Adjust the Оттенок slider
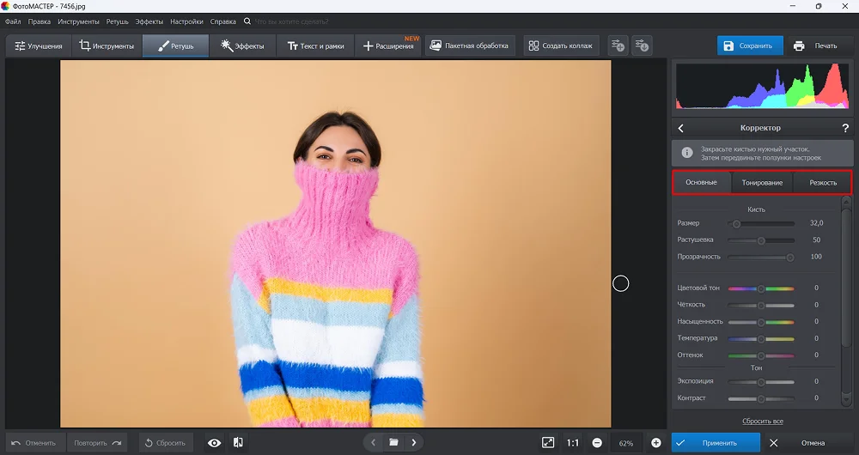Viewport: 859px width, 455px height. point(761,356)
